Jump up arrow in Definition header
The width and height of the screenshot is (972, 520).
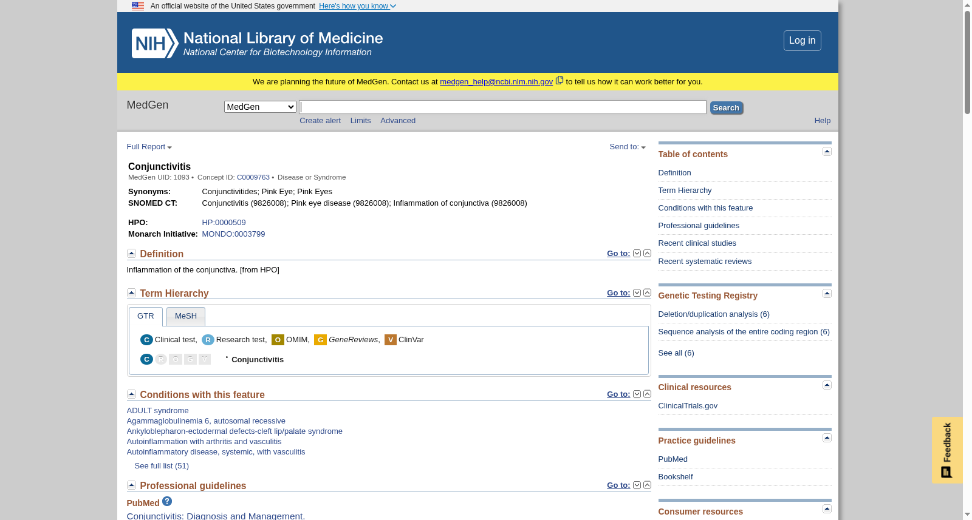click(x=647, y=253)
